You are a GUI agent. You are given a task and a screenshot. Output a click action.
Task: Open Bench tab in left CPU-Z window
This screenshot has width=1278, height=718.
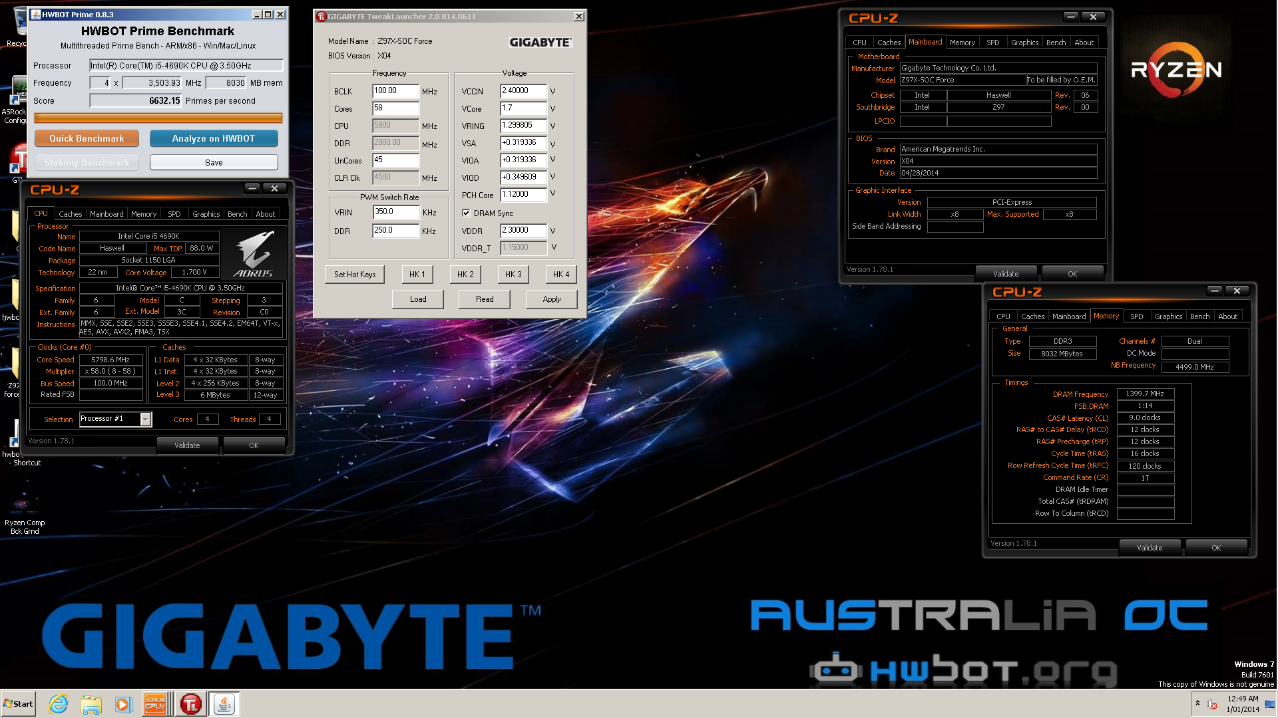(237, 214)
